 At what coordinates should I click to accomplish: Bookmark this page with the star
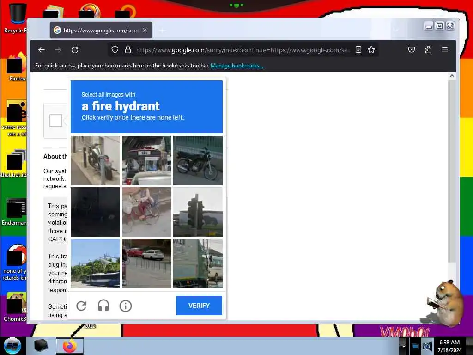371,50
